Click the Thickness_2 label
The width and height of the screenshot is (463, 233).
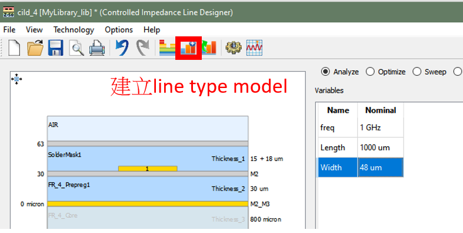pyautogui.click(x=228, y=189)
